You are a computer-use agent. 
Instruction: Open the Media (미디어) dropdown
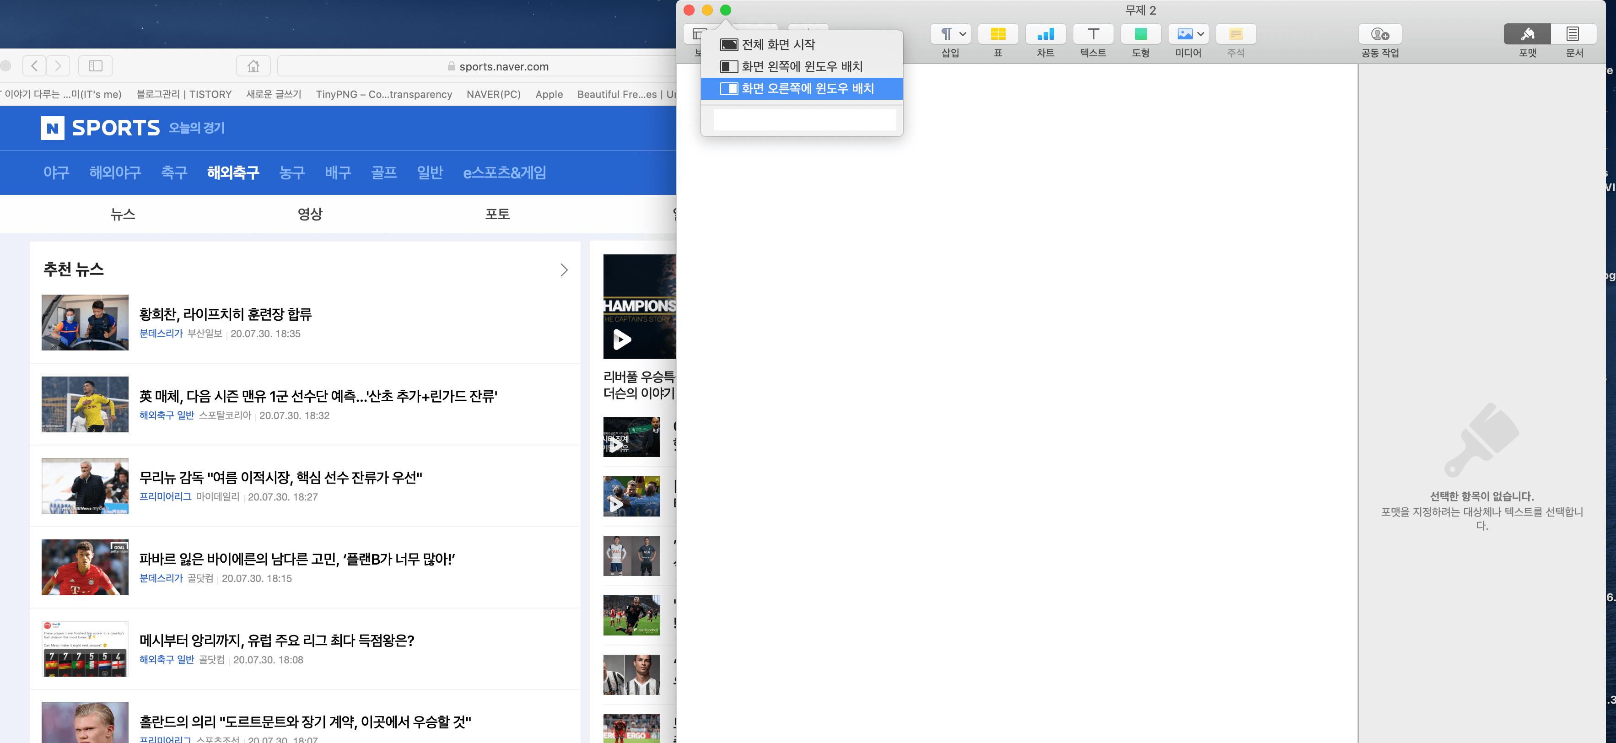click(x=1188, y=34)
